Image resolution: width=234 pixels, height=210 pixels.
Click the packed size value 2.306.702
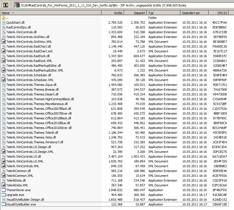[x=138, y=23]
